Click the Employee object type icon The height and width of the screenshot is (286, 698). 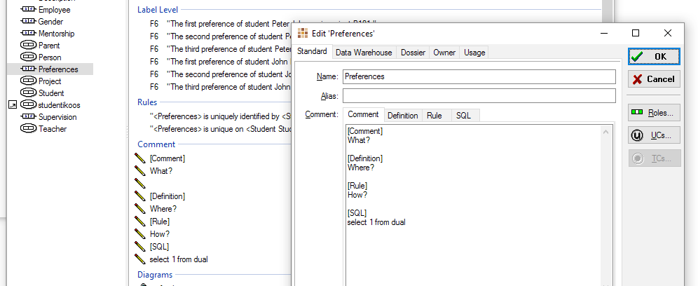[28, 10]
